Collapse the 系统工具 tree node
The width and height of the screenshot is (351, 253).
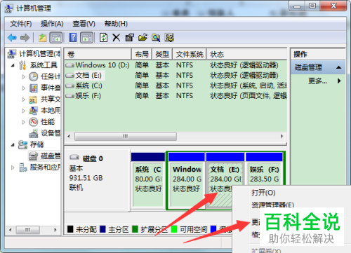(x=13, y=65)
